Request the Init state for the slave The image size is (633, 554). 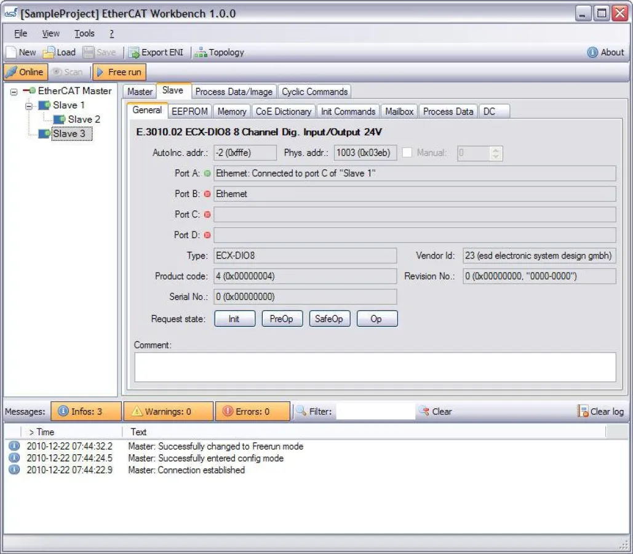(x=234, y=318)
